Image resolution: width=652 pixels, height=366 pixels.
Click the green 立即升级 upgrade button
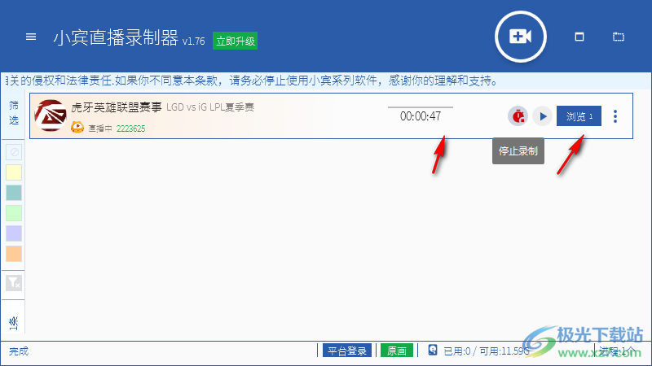(235, 41)
